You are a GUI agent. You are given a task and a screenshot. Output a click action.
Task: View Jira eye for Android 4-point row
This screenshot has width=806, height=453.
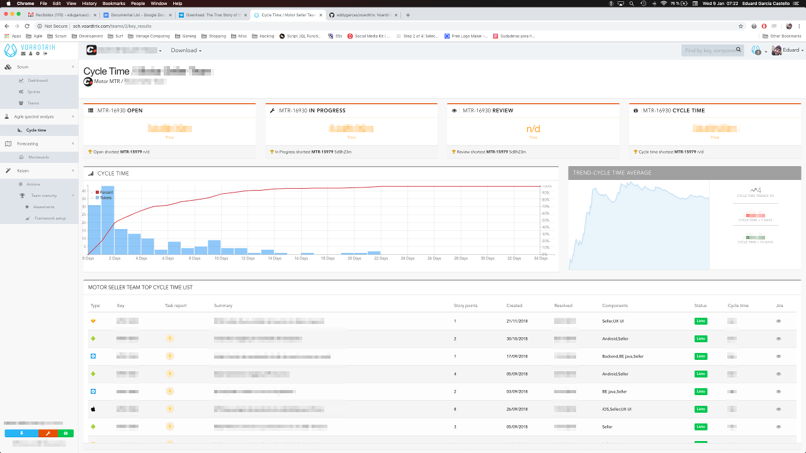point(778,374)
